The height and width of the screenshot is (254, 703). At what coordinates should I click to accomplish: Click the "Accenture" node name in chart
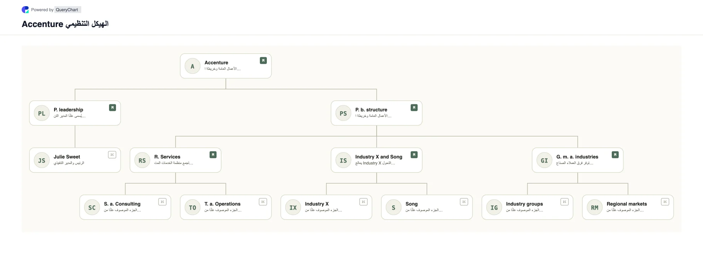tap(216, 63)
